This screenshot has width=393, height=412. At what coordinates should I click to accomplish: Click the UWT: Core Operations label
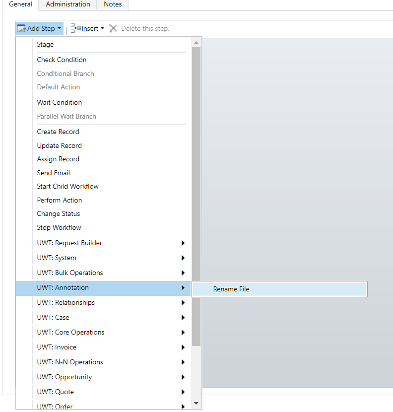(70, 333)
